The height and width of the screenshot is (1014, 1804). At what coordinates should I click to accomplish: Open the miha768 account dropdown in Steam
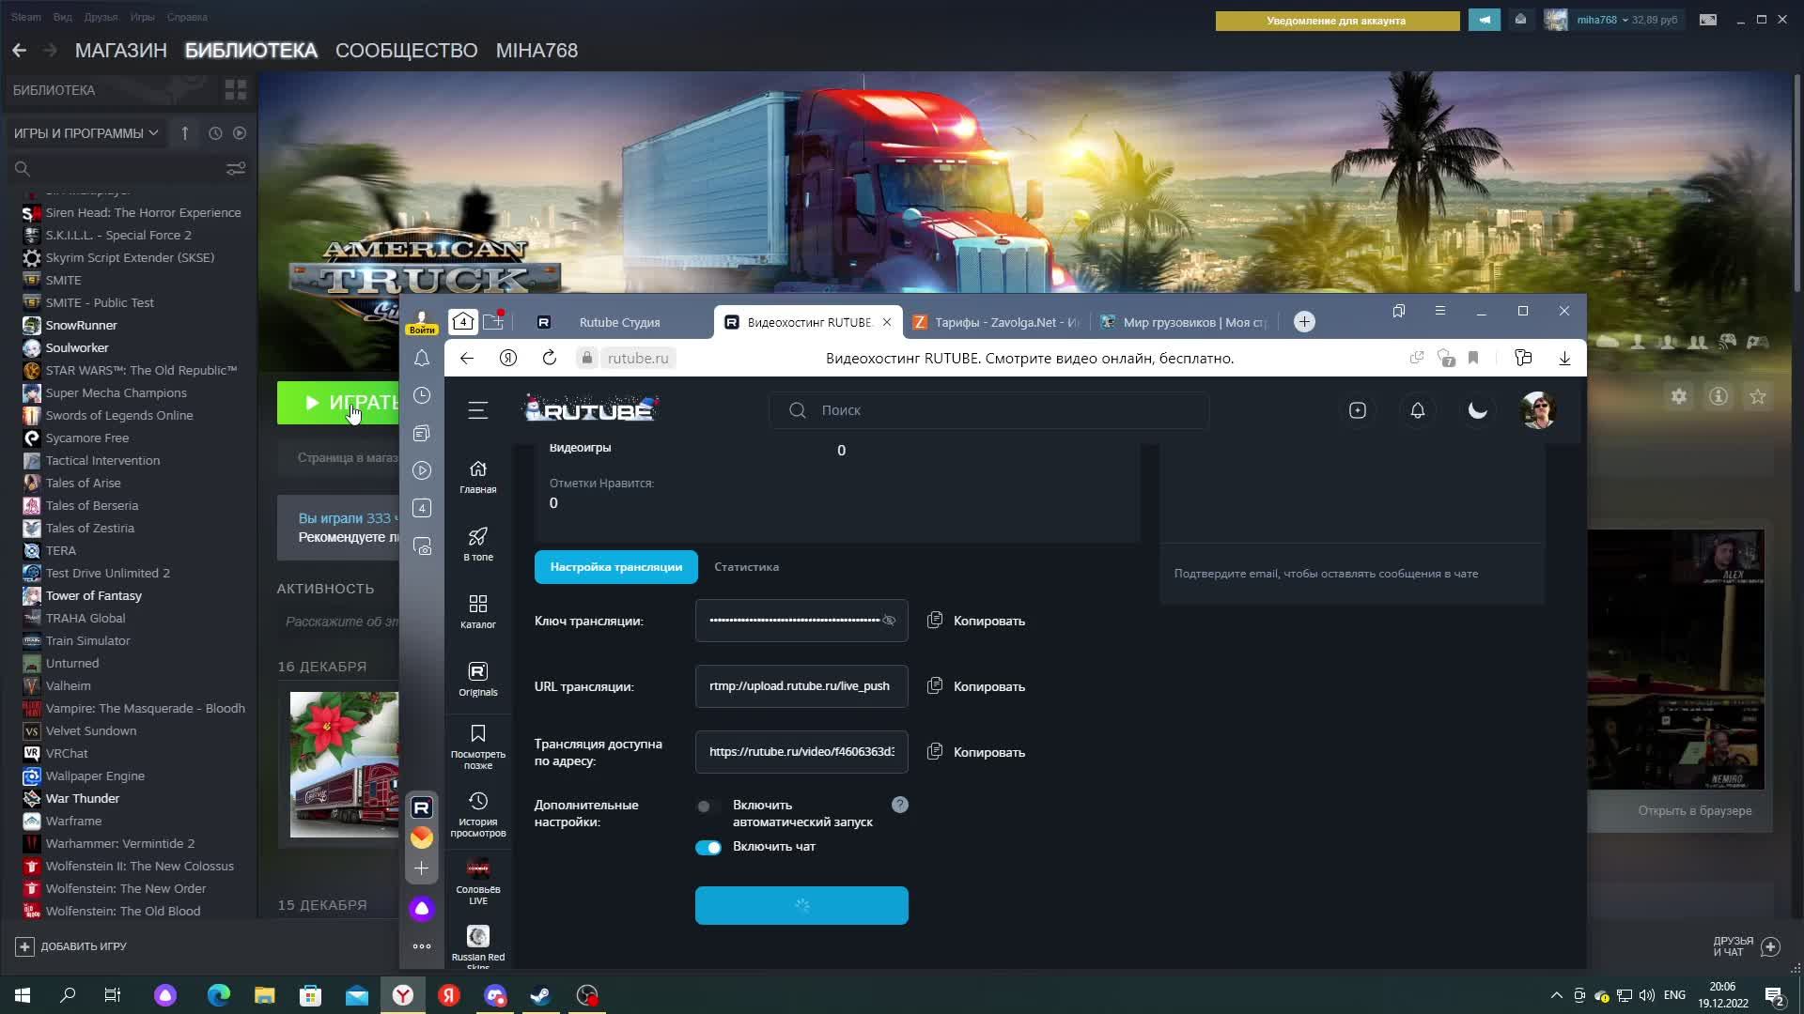coord(1602,20)
